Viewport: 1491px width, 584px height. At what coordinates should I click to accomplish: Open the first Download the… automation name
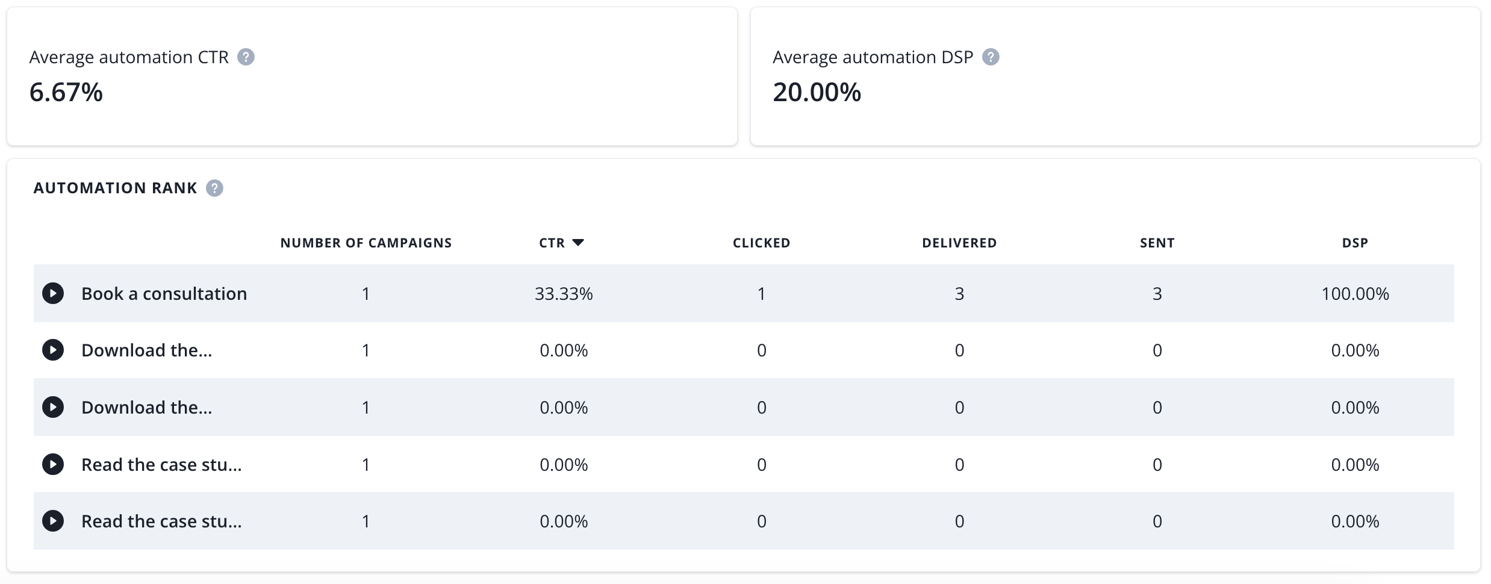click(x=146, y=350)
